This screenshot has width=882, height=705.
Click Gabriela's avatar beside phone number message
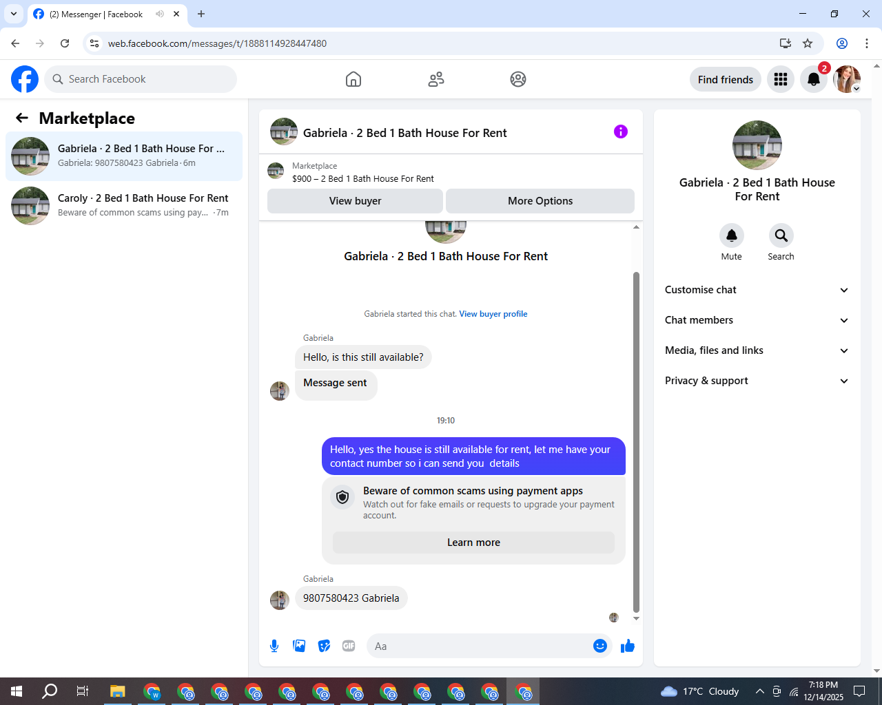pos(280,600)
